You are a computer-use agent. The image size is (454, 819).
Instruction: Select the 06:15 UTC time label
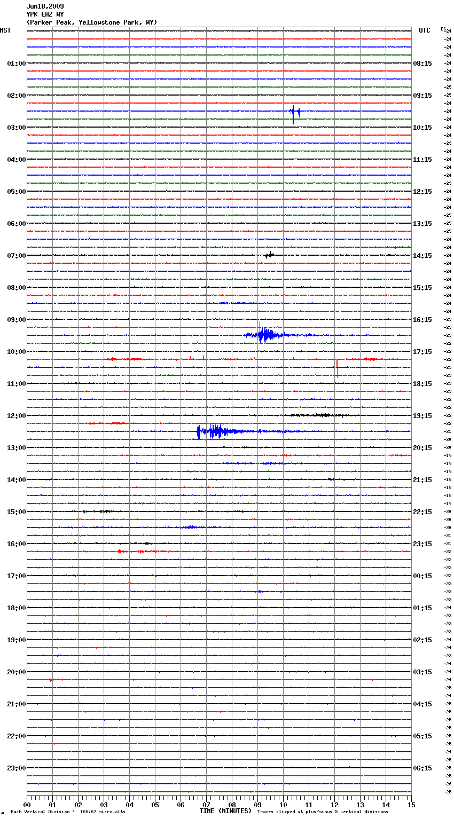[422, 768]
